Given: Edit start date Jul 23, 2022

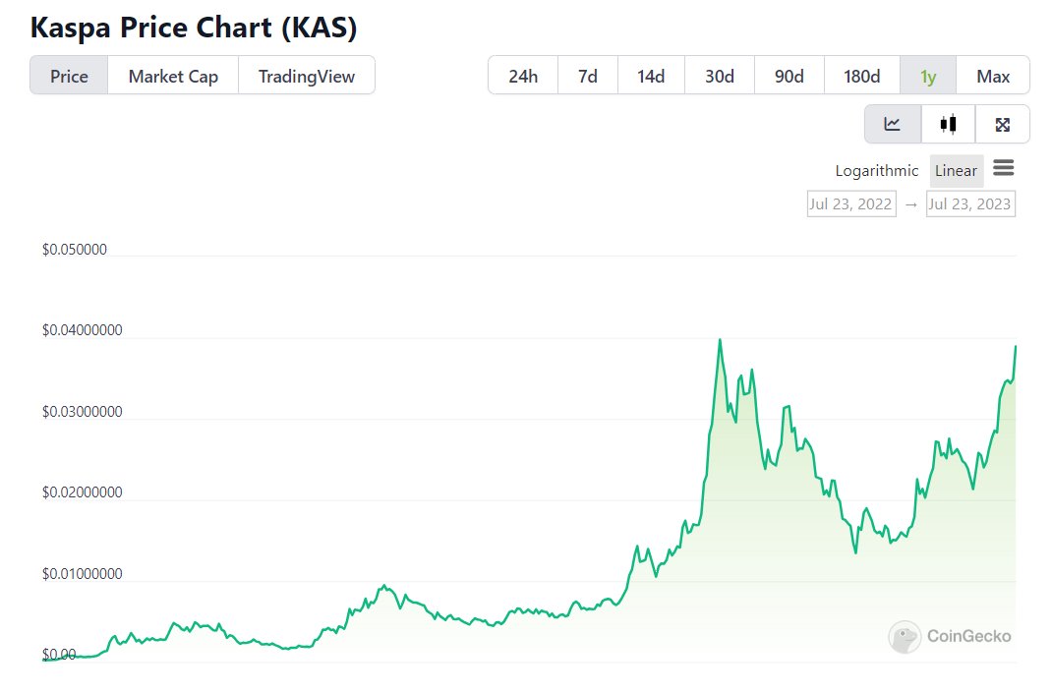Looking at the screenshot, I should [x=851, y=203].
